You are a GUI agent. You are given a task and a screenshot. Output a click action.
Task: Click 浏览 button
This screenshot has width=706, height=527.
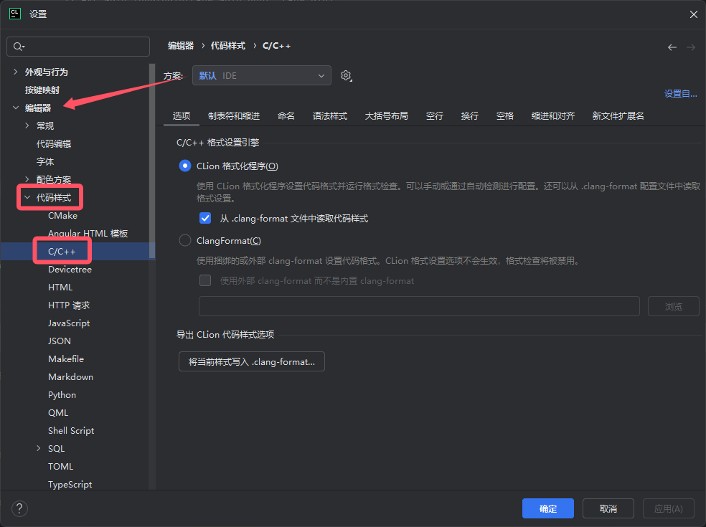click(x=674, y=306)
